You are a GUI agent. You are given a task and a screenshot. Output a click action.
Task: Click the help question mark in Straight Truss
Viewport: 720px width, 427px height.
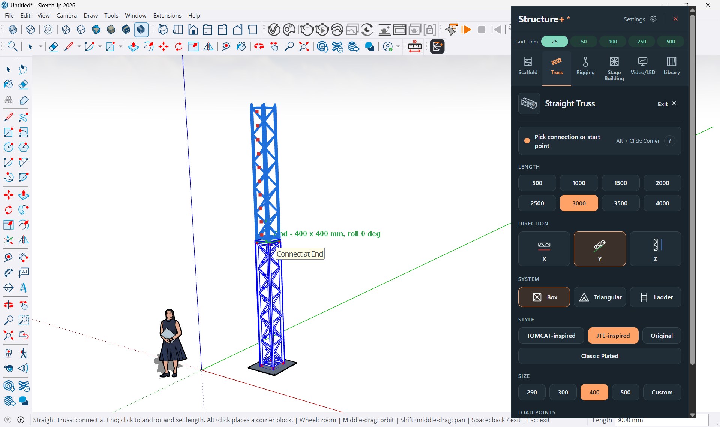point(670,141)
